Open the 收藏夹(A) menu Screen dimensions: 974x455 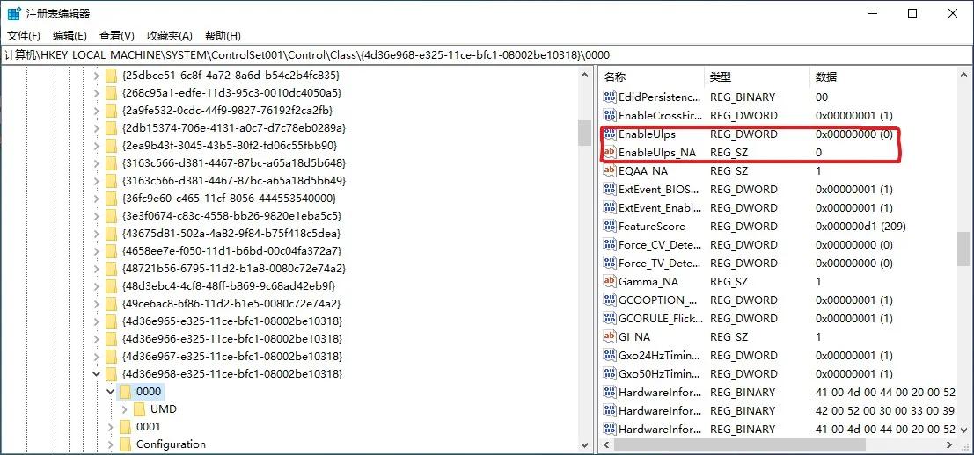coord(169,36)
